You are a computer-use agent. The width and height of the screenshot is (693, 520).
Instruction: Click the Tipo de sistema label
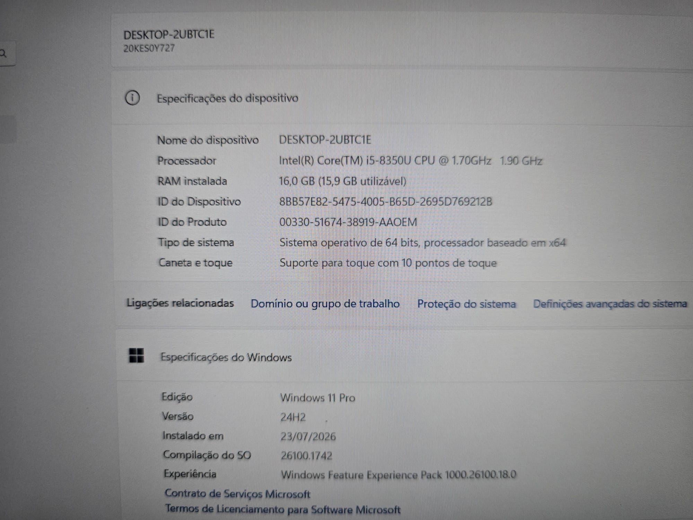coord(196,242)
